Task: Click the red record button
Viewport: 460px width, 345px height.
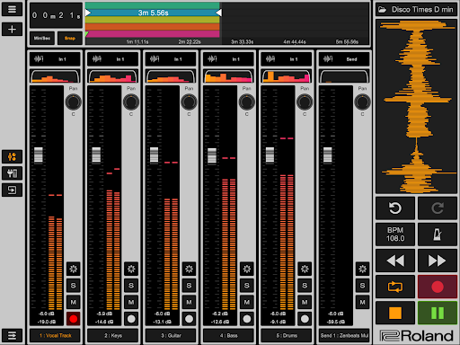Action: click(438, 287)
